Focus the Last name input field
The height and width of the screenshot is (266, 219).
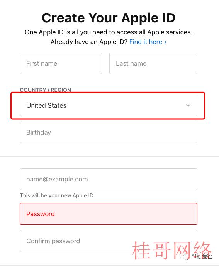pos(153,63)
